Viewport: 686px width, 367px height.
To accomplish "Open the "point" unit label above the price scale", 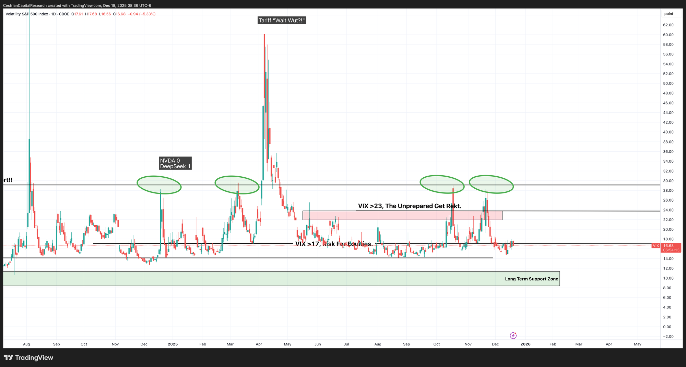I will point(669,14).
